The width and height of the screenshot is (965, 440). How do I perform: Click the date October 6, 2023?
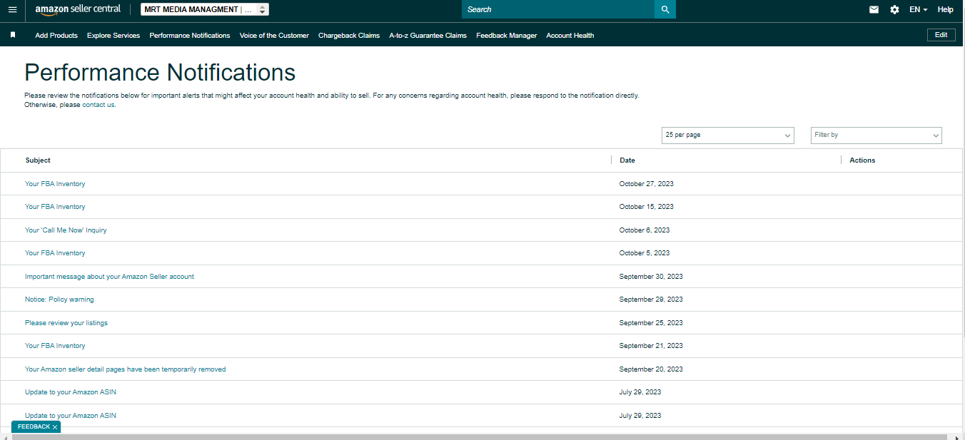point(645,230)
